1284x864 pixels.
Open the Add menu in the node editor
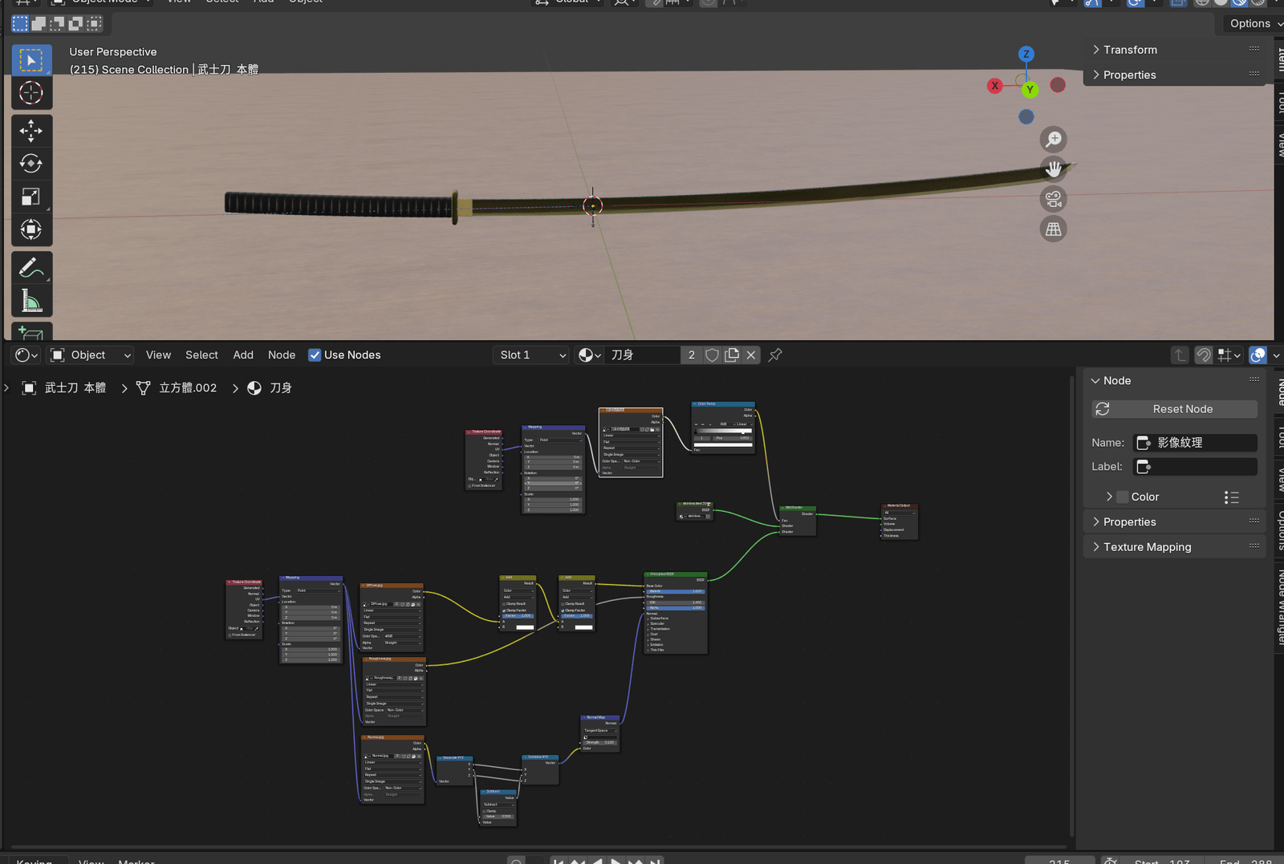tap(243, 355)
